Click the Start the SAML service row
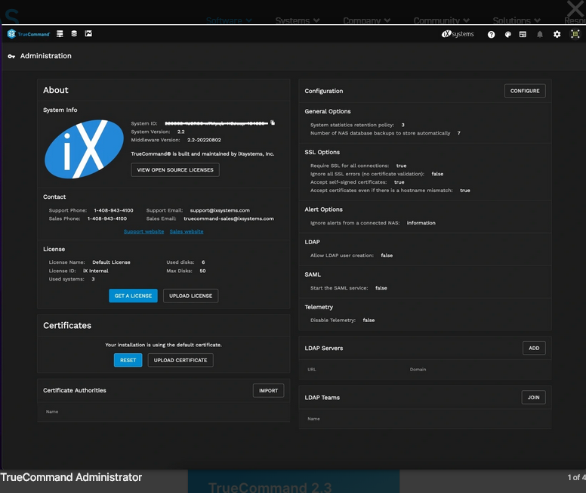 coord(349,288)
